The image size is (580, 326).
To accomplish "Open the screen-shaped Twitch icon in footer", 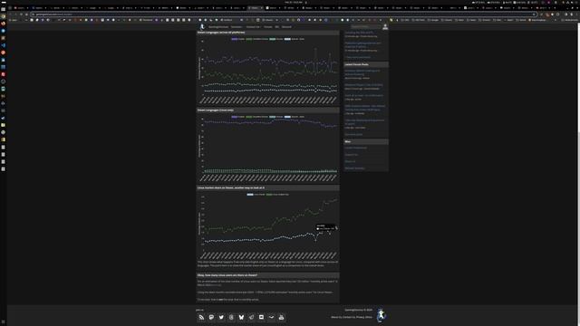I will tap(261, 317).
